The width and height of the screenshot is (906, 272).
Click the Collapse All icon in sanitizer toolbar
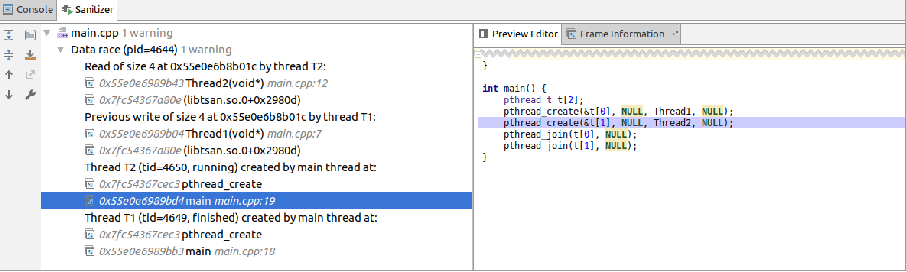9,55
